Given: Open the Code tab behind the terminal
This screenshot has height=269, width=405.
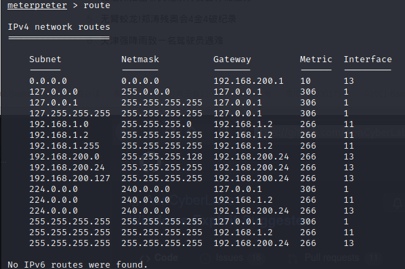Looking at the screenshot, I should pyautogui.click(x=159, y=258).
